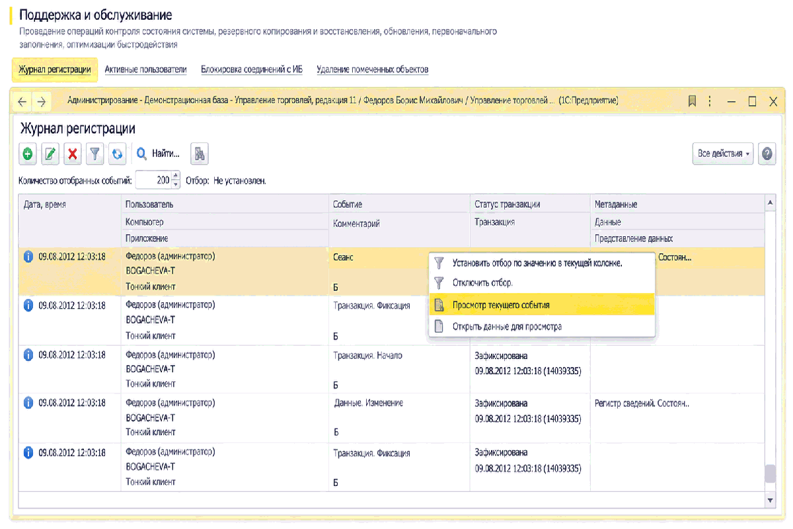Viewport: 793px width, 529px height.
Task: Click the Дата, время column header
Action: [69, 221]
